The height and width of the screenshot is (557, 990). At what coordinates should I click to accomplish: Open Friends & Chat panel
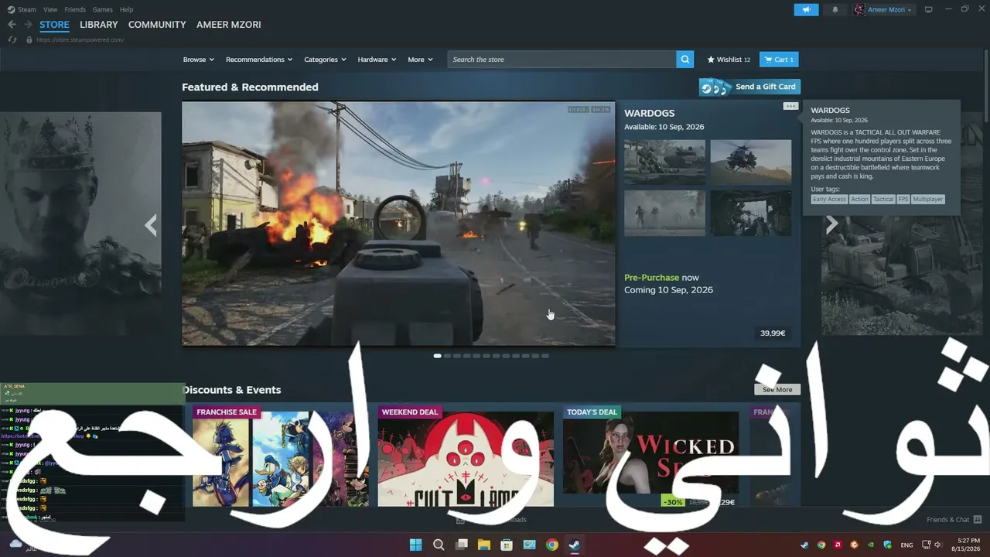[x=954, y=520]
